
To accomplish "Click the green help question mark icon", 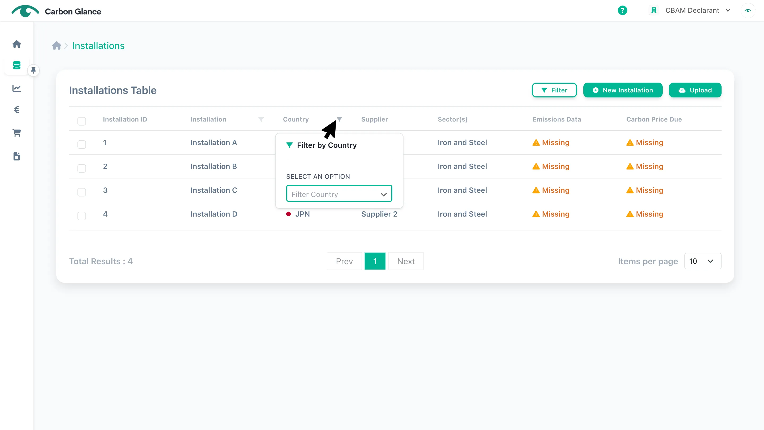I will click(622, 10).
